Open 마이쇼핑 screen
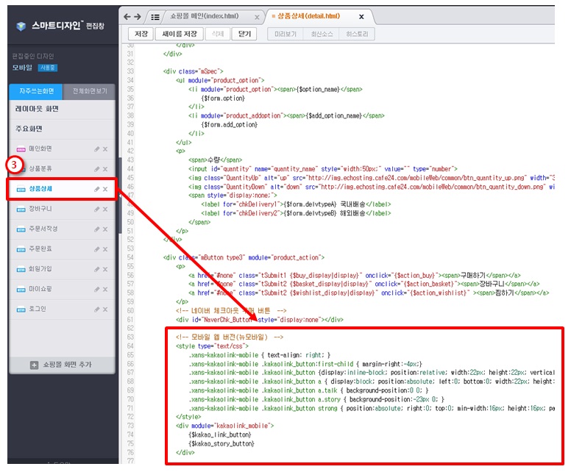Screen dimensions: 571x472 click(x=40, y=289)
